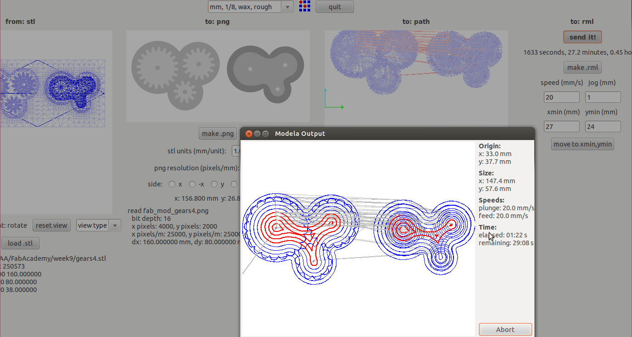Select the -x side radio button
This screenshot has width=632, height=337.
[192, 184]
